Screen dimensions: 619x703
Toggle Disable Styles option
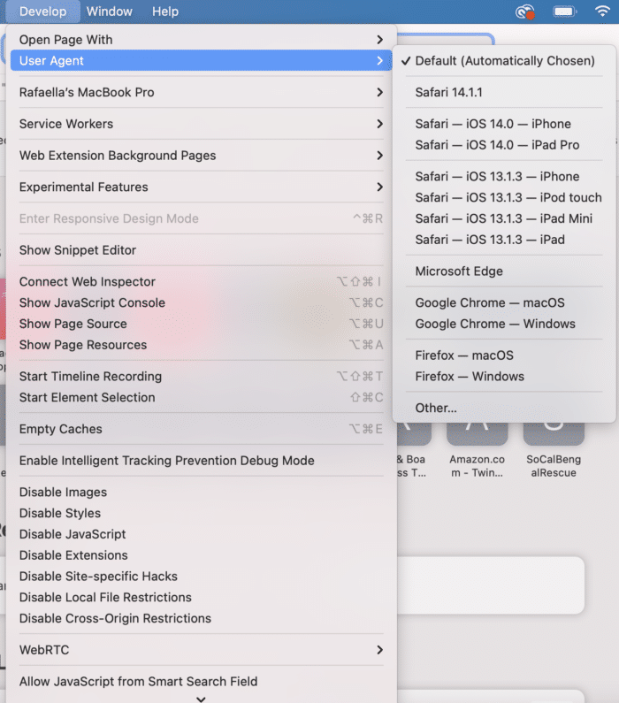[x=202, y=513]
